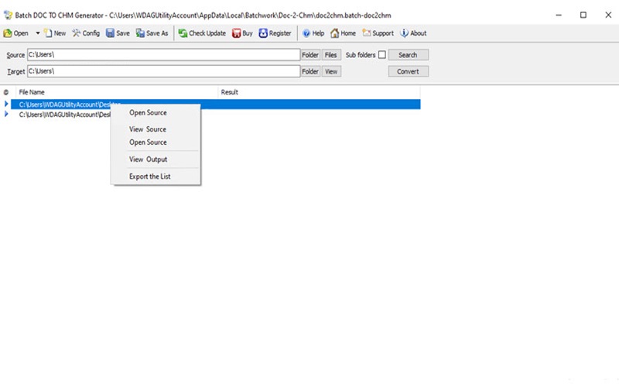Viewport: 619px width, 387px height.
Task: Click the arrow icon of highlighted row
Action: 6,104
